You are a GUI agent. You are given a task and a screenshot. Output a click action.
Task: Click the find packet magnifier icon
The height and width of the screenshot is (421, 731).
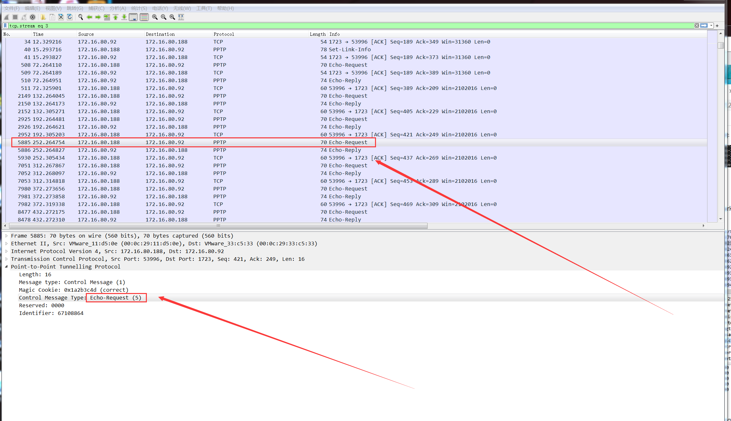[x=81, y=17]
